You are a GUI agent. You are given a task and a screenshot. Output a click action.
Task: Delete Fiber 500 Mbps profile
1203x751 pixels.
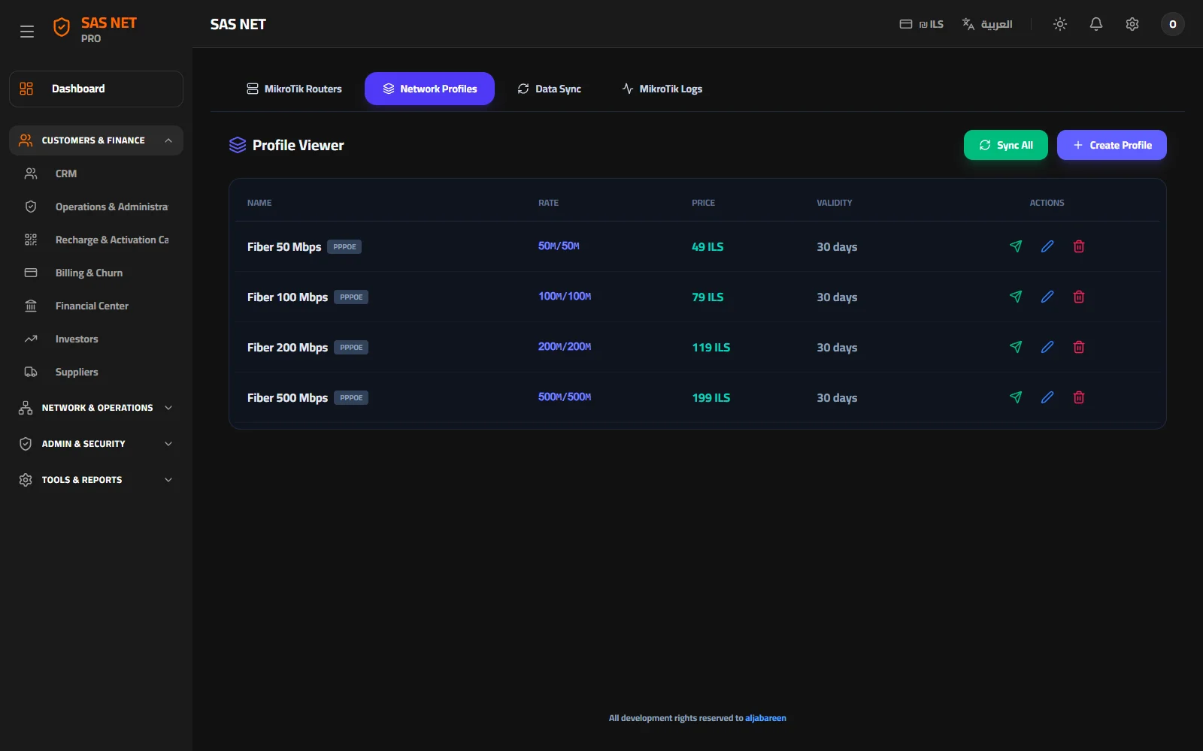pos(1079,397)
